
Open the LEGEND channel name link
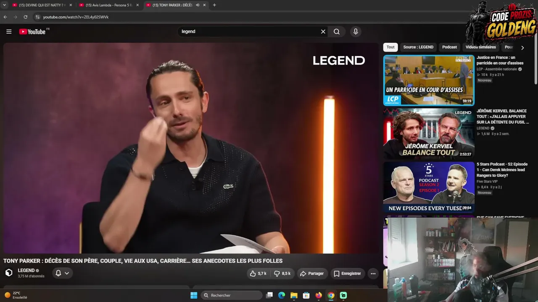pos(26,271)
